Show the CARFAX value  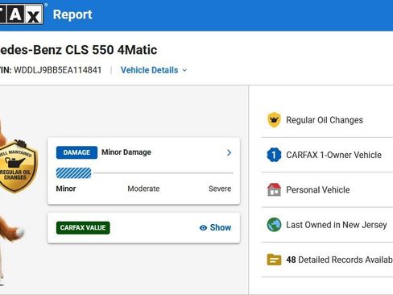coord(216,227)
